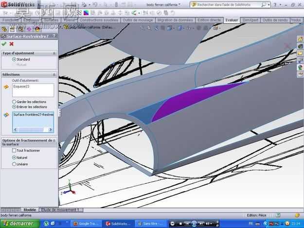Open the Etude de mouvement 1 tab
This screenshot has height=228, width=304.
[61, 210]
